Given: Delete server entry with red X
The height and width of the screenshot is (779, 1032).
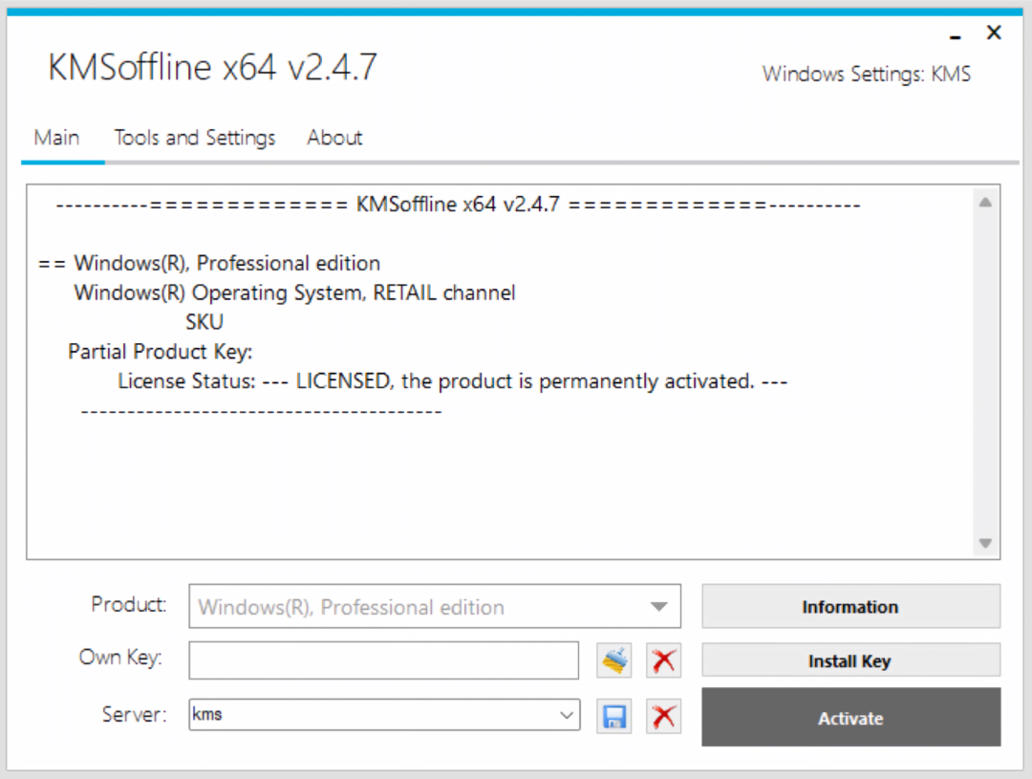Looking at the screenshot, I should (x=663, y=717).
